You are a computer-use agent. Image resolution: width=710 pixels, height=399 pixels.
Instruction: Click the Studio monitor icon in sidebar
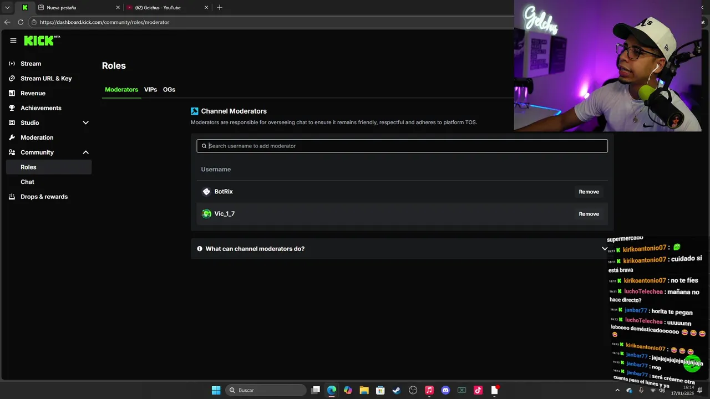[x=12, y=123]
